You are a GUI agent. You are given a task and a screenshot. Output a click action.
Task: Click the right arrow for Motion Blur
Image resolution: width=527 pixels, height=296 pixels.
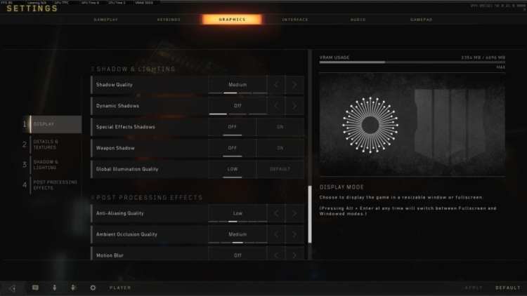294,255
